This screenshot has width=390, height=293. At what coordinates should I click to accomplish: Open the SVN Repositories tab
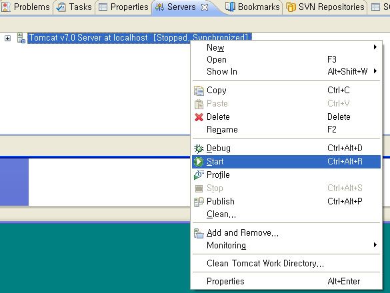point(325,7)
